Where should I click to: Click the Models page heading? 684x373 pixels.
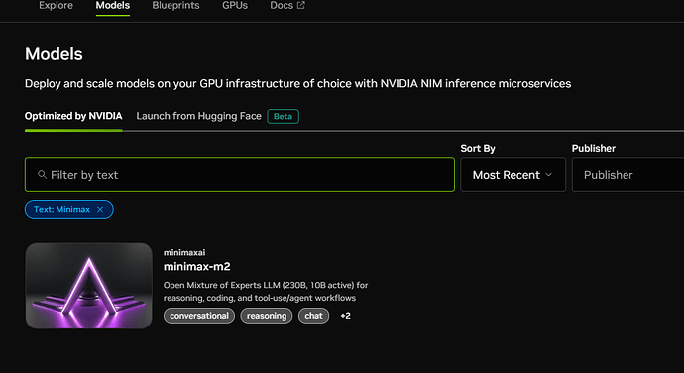(54, 54)
